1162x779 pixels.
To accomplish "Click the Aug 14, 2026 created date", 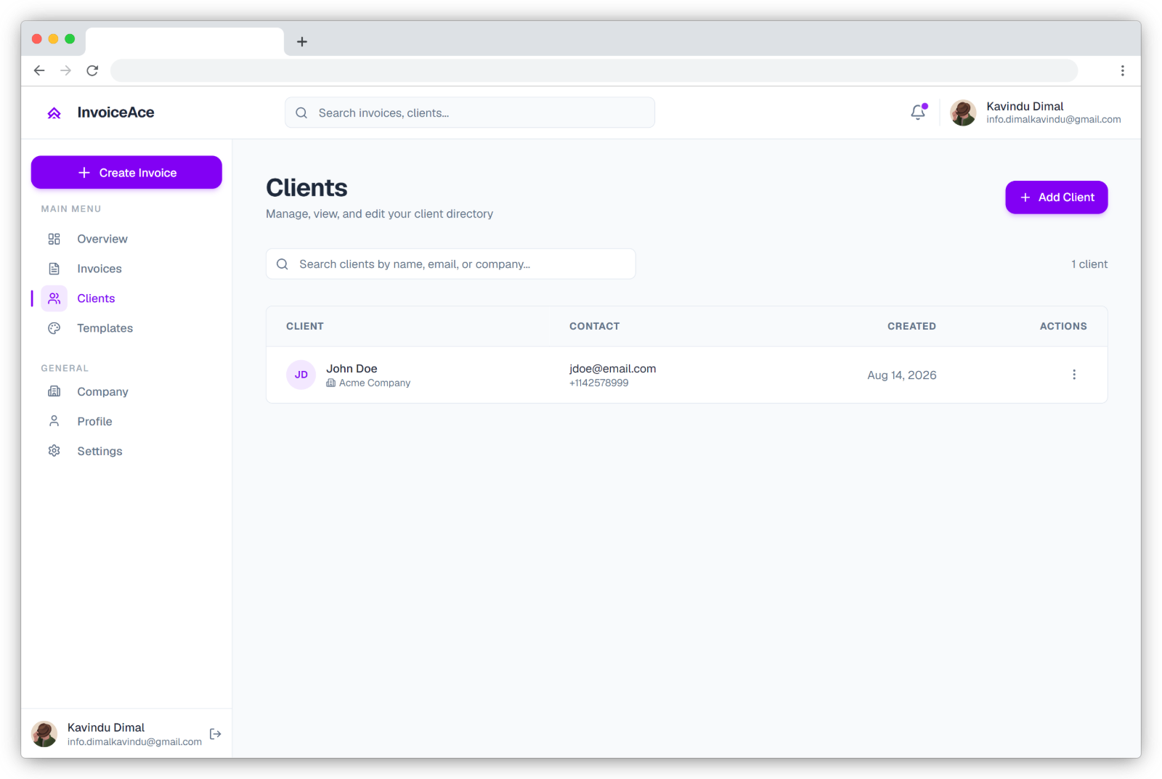I will pos(901,375).
